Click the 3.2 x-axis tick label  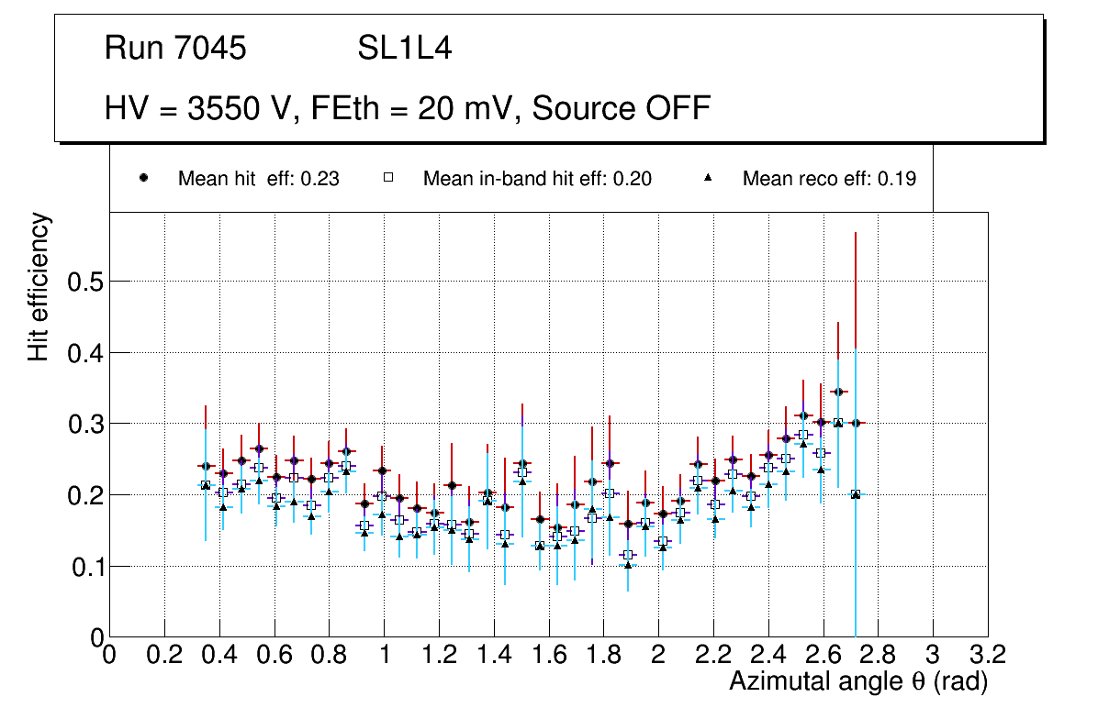[x=988, y=655]
